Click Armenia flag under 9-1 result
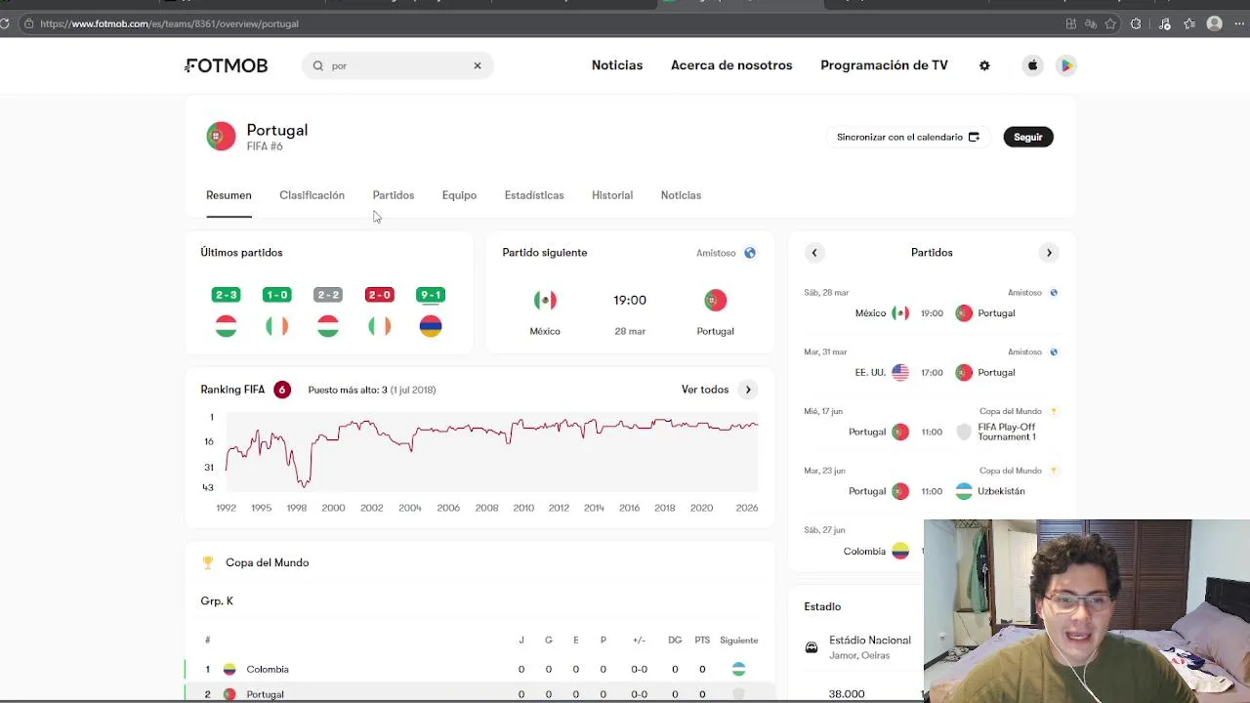The image size is (1250, 703). tap(431, 326)
